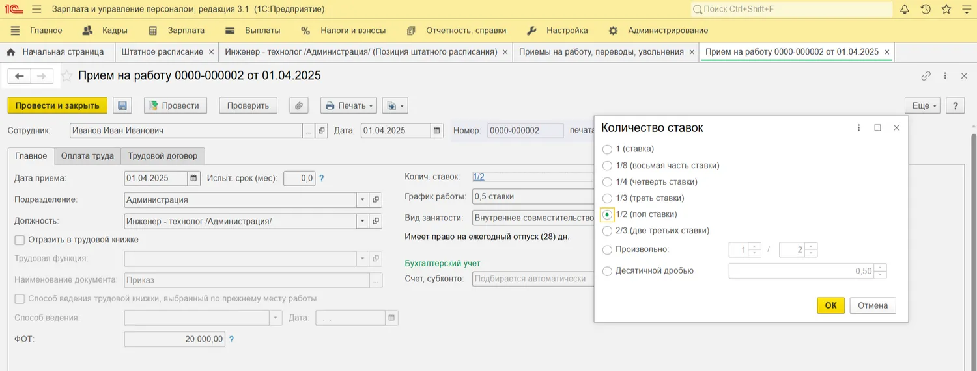
Task: Open Печать dropdown
Action: point(349,105)
